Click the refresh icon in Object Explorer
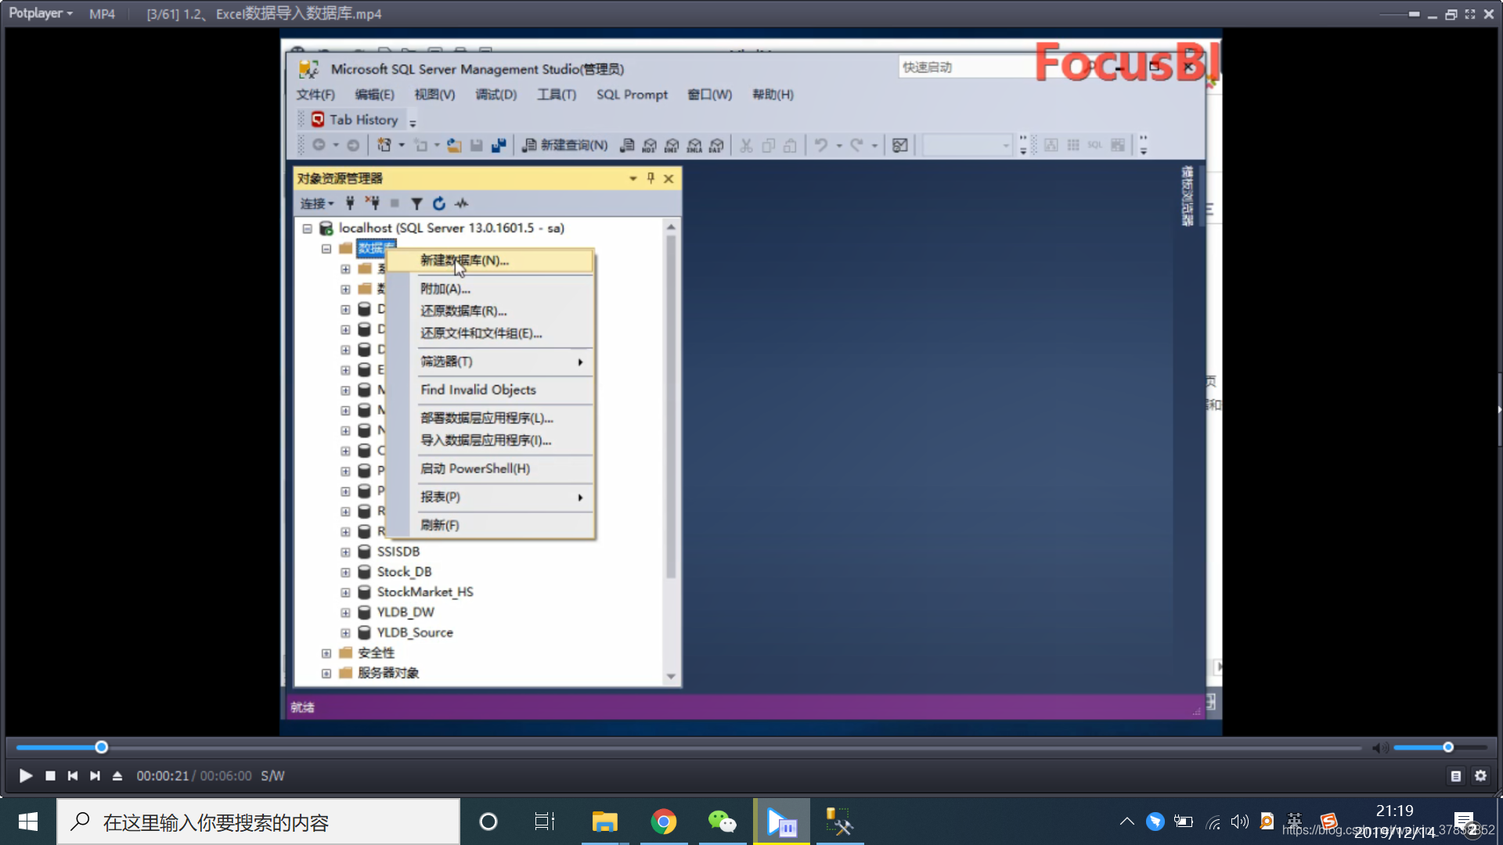This screenshot has height=845, width=1503. 439,203
